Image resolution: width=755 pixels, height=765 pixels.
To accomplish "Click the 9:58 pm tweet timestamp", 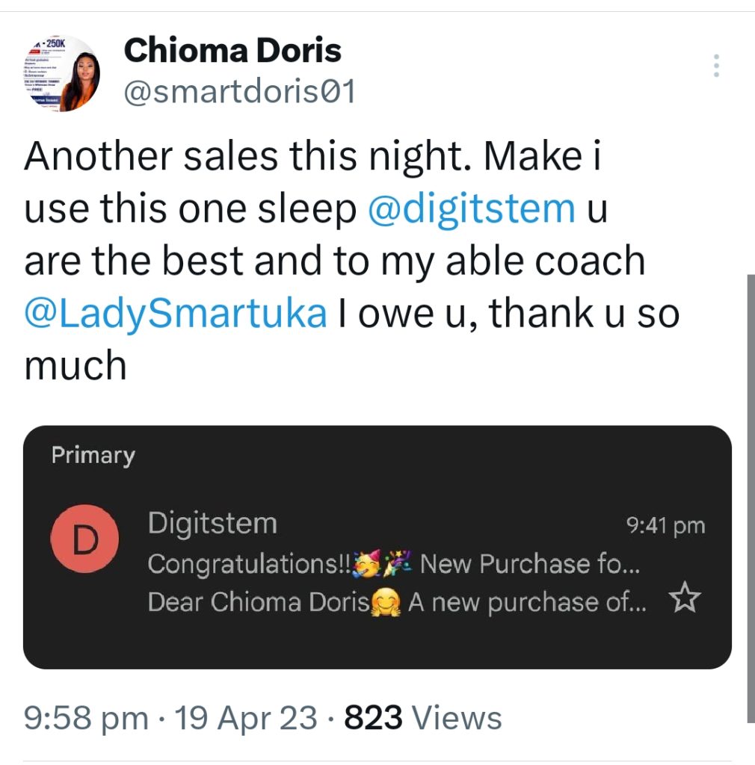I will tap(86, 719).
